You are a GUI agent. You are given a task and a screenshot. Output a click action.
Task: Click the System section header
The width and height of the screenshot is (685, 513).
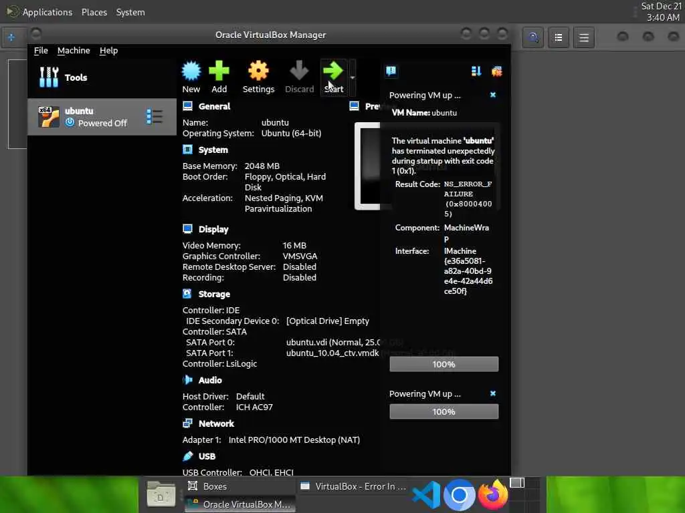tap(213, 150)
